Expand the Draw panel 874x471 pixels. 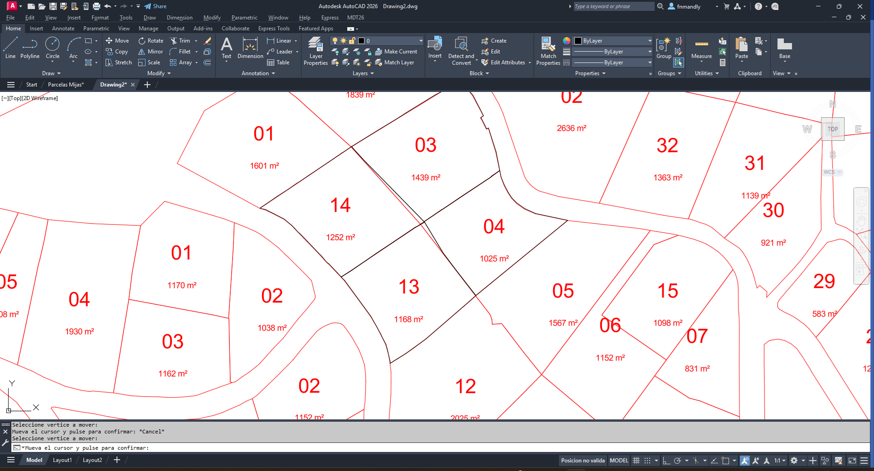(51, 73)
